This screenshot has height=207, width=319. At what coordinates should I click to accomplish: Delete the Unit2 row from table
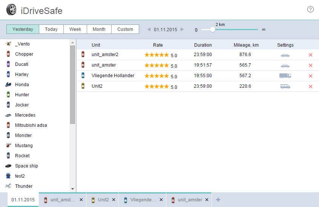click(x=311, y=87)
